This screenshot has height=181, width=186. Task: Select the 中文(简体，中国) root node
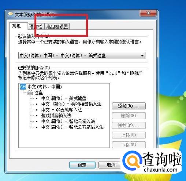45,87
